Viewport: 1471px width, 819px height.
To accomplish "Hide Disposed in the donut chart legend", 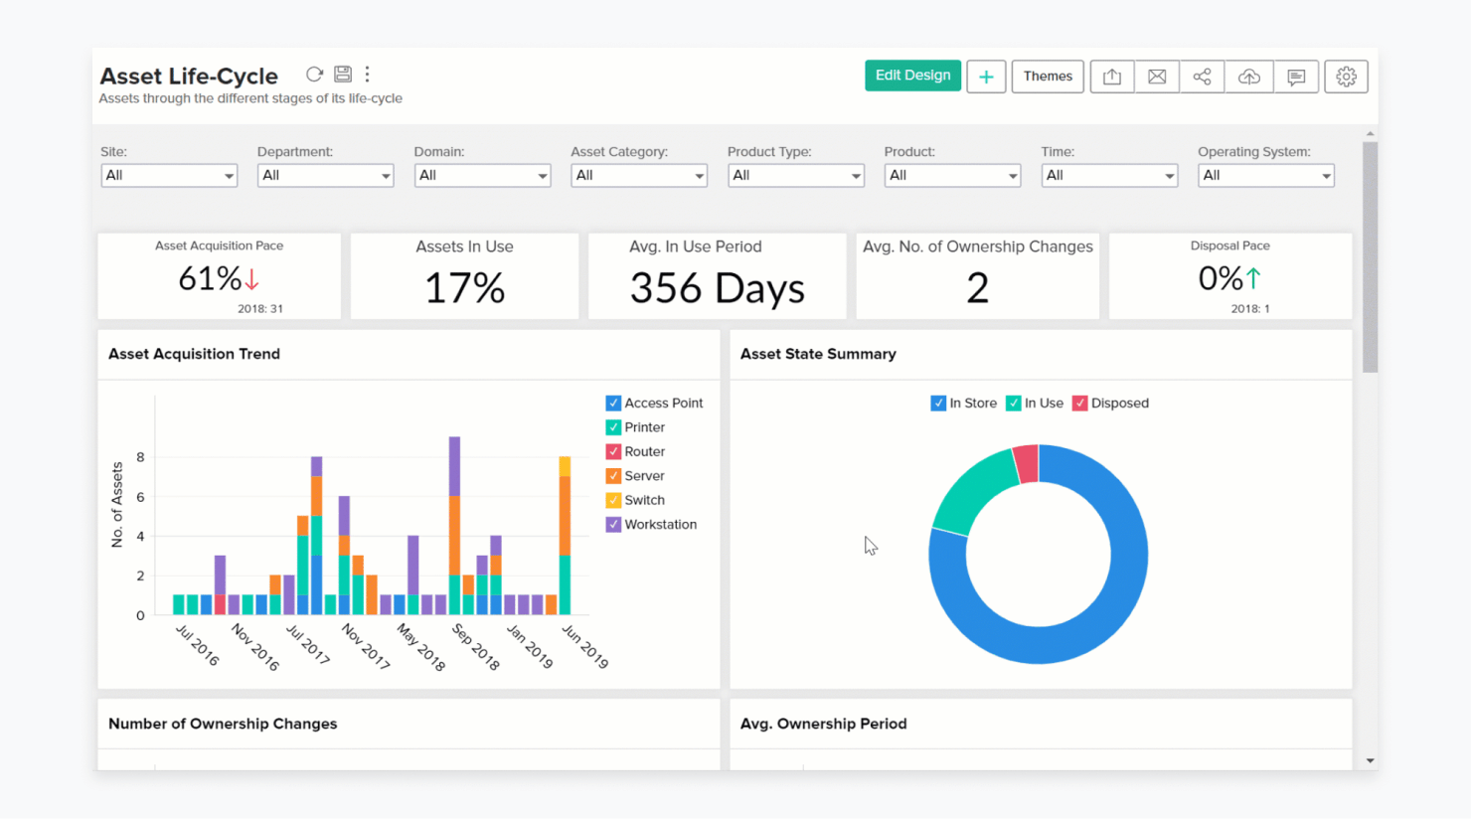I will coord(1080,404).
